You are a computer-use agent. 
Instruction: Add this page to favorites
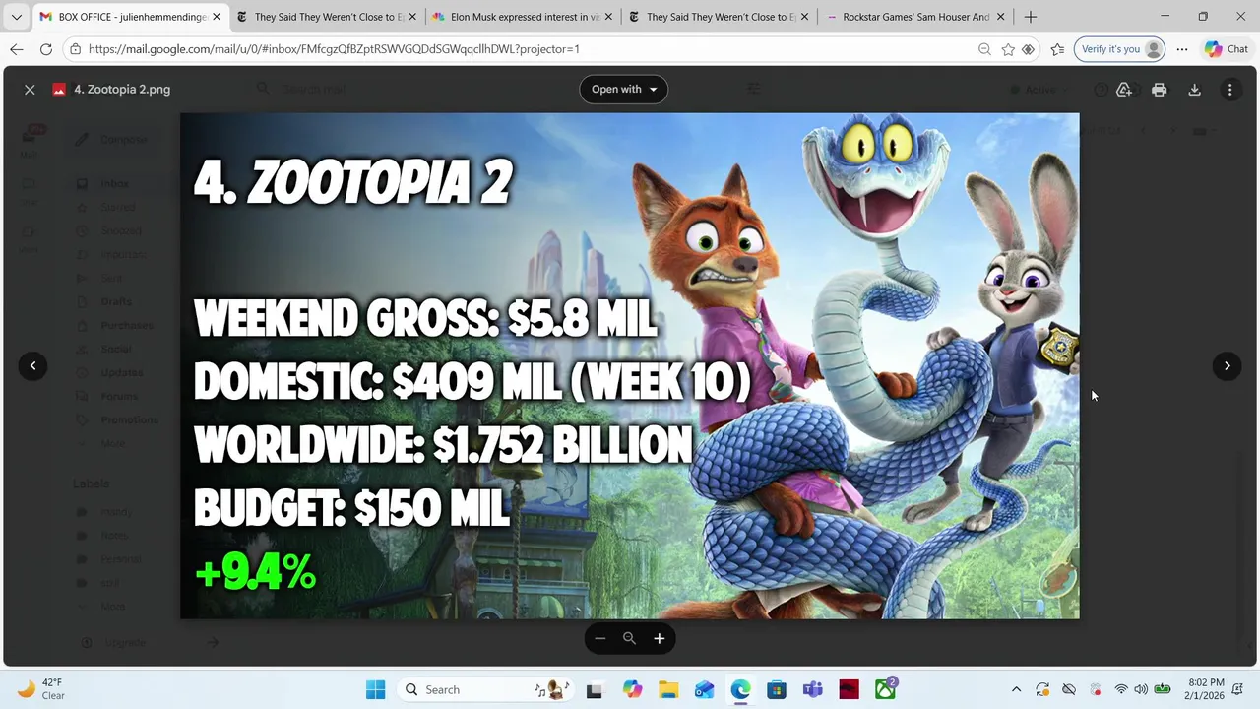pyautogui.click(x=1008, y=49)
